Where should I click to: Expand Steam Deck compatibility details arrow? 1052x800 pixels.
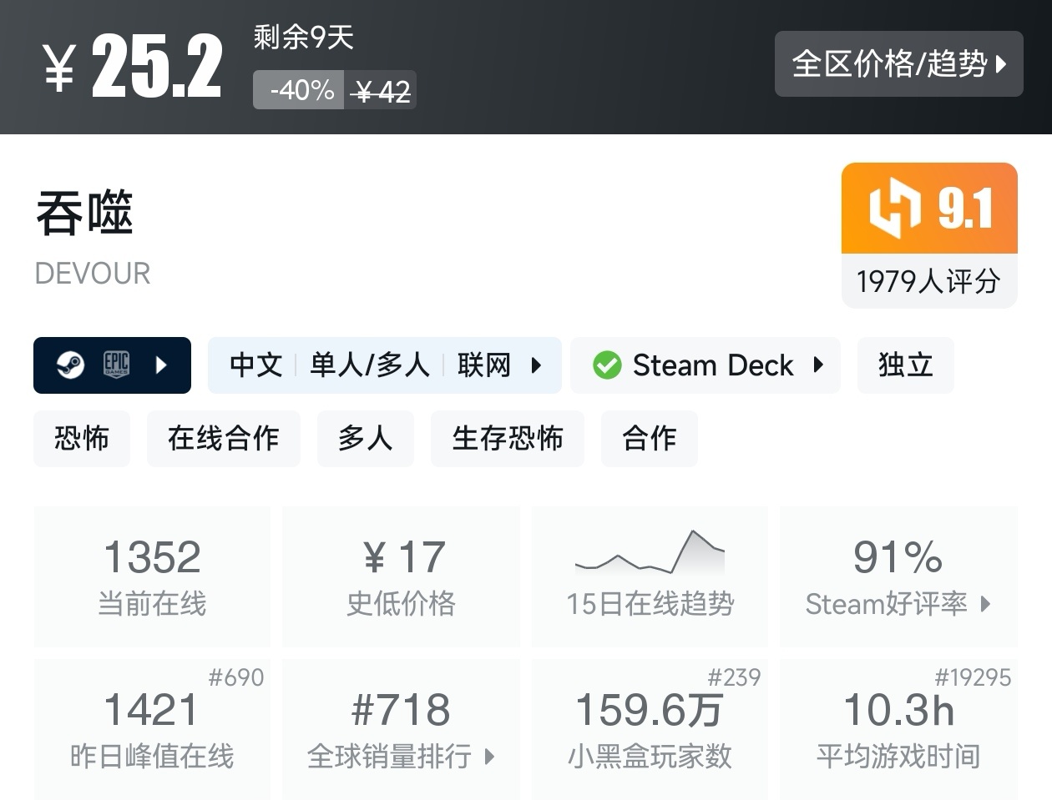pyautogui.click(x=817, y=365)
